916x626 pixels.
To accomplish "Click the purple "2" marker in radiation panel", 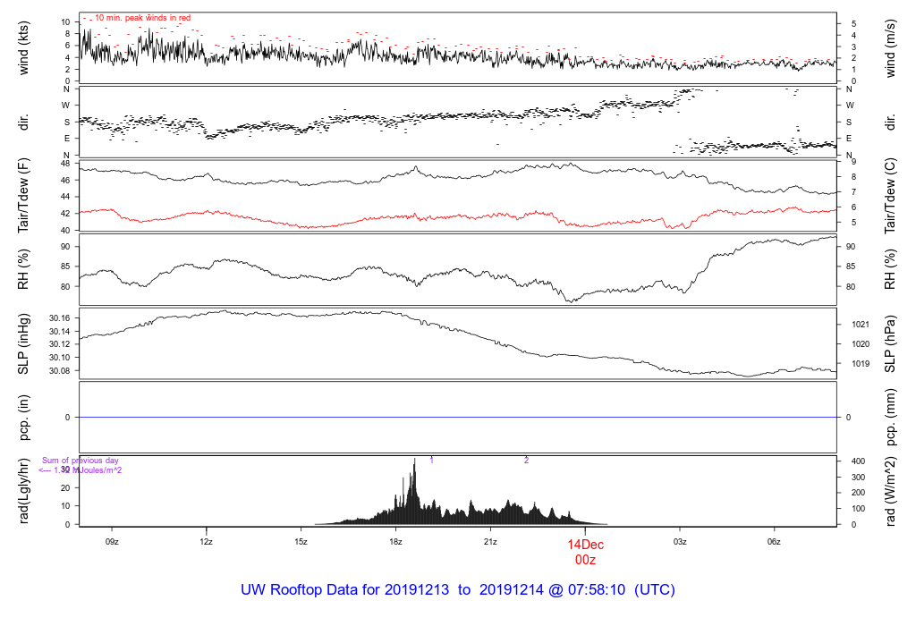I will 526,461.
